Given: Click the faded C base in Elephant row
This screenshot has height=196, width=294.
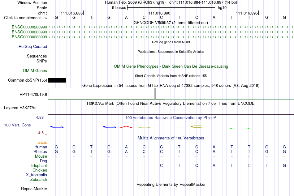Looking at the screenshot, I should (x=249, y=165).
